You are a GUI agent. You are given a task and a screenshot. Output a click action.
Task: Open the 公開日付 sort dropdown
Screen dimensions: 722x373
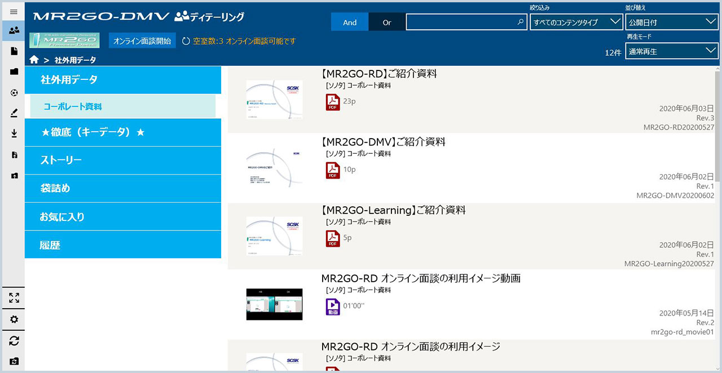click(x=672, y=22)
